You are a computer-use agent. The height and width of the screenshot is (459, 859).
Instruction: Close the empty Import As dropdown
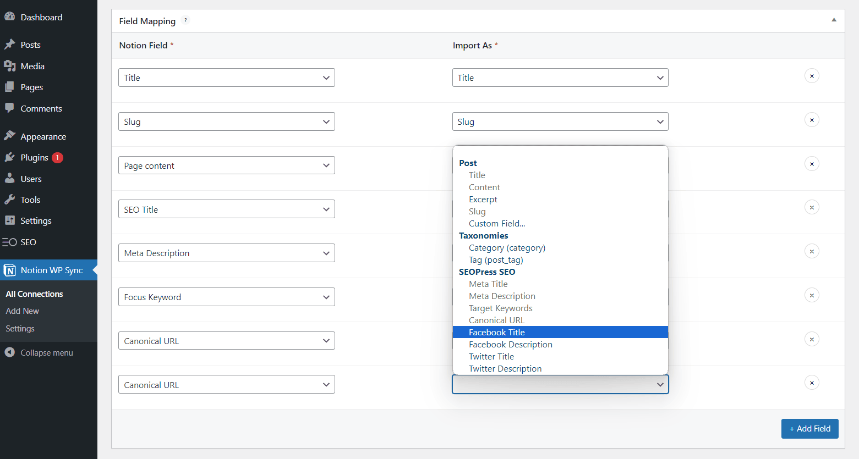tap(560, 384)
